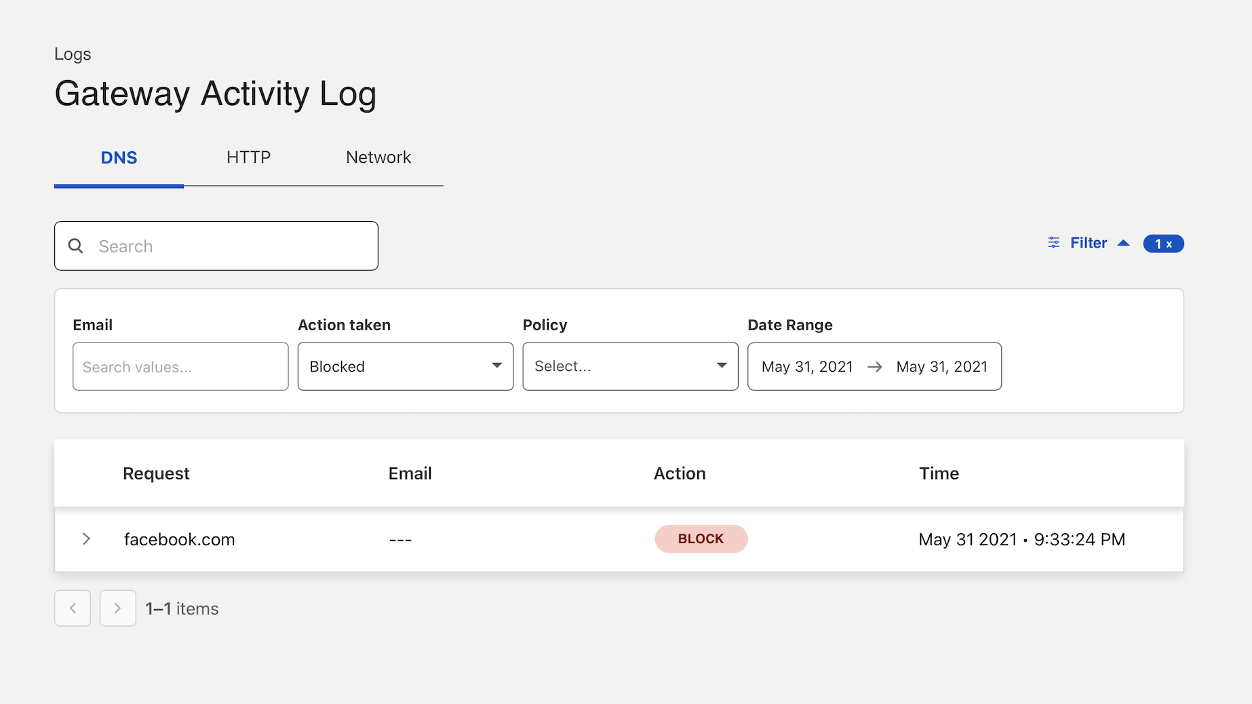Go to next page of log results
Image resolution: width=1252 pixels, height=704 pixels.
[117, 608]
